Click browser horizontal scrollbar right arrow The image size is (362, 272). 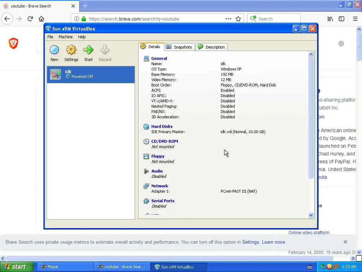353,258
